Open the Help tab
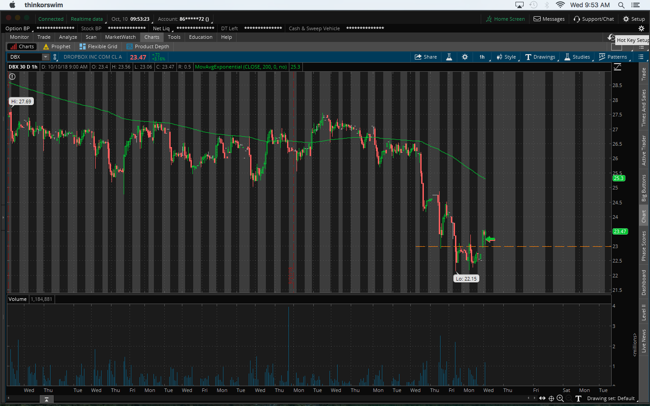 pyautogui.click(x=227, y=37)
